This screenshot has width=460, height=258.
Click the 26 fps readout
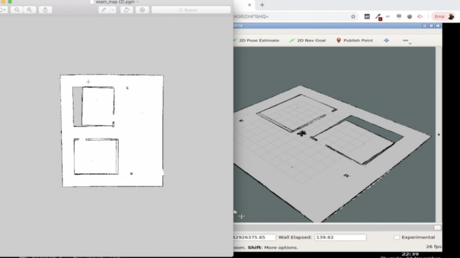(x=434, y=247)
